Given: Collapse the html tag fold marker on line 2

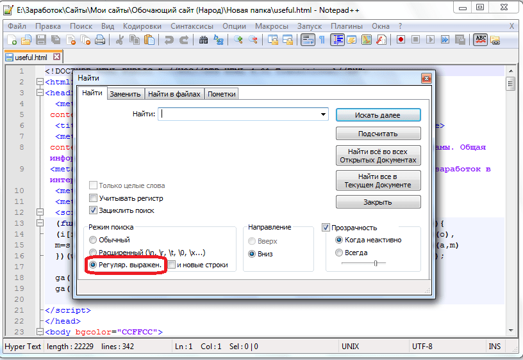Looking at the screenshot, I should pyautogui.click(x=40, y=82).
